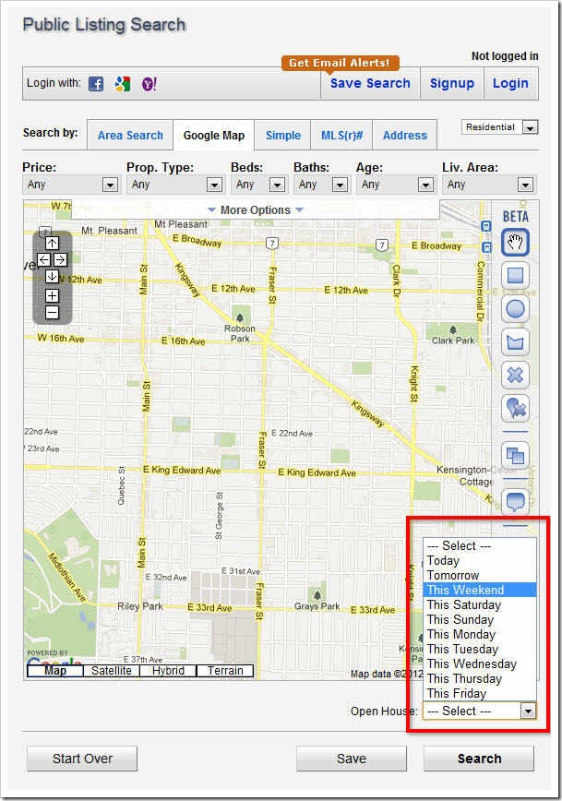Switch to the Simple search tab

click(x=283, y=136)
